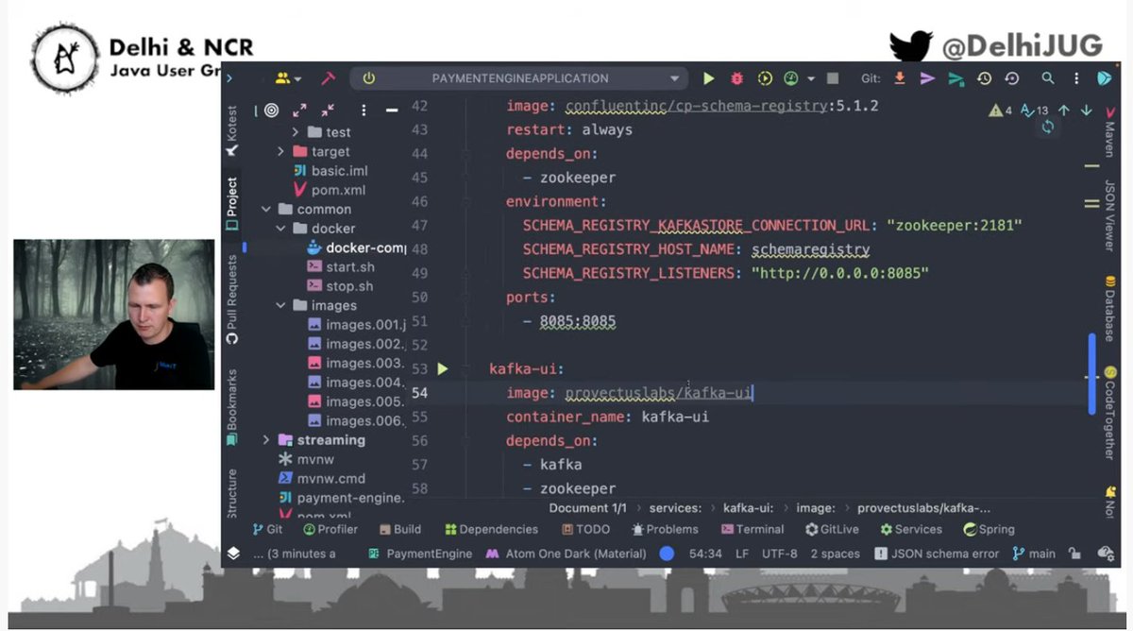
Task: Open the Services tool window
Action: pyautogui.click(x=911, y=529)
